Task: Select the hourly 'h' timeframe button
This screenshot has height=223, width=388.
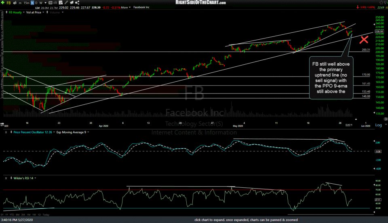Action: (32, 3)
